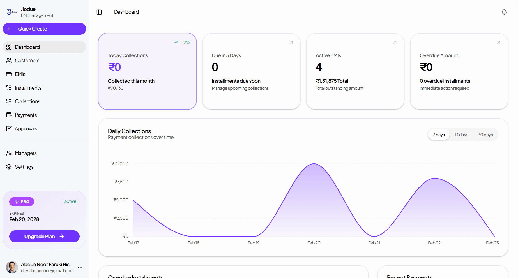Select the Customers sidebar icon
518x278 pixels.
click(x=9, y=61)
